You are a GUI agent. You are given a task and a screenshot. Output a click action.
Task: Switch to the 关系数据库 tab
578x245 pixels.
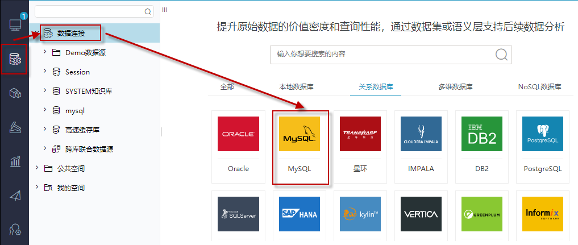coord(376,87)
